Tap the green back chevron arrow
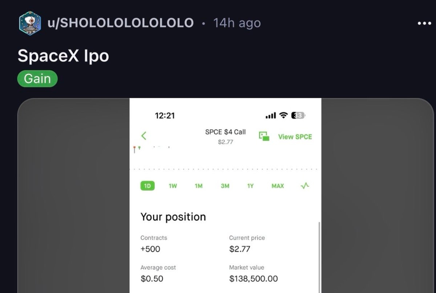436x293 pixels. coord(144,136)
